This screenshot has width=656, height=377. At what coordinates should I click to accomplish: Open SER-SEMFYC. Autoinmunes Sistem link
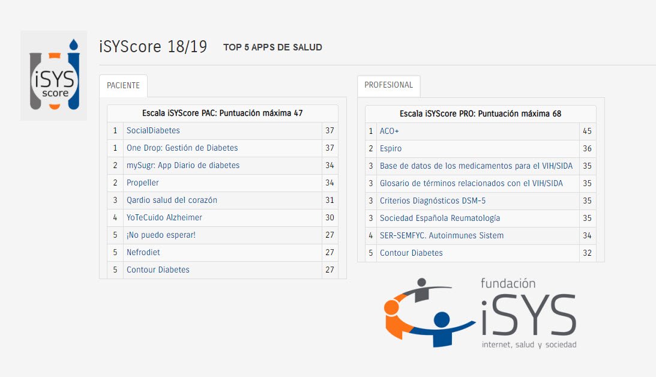point(442,235)
